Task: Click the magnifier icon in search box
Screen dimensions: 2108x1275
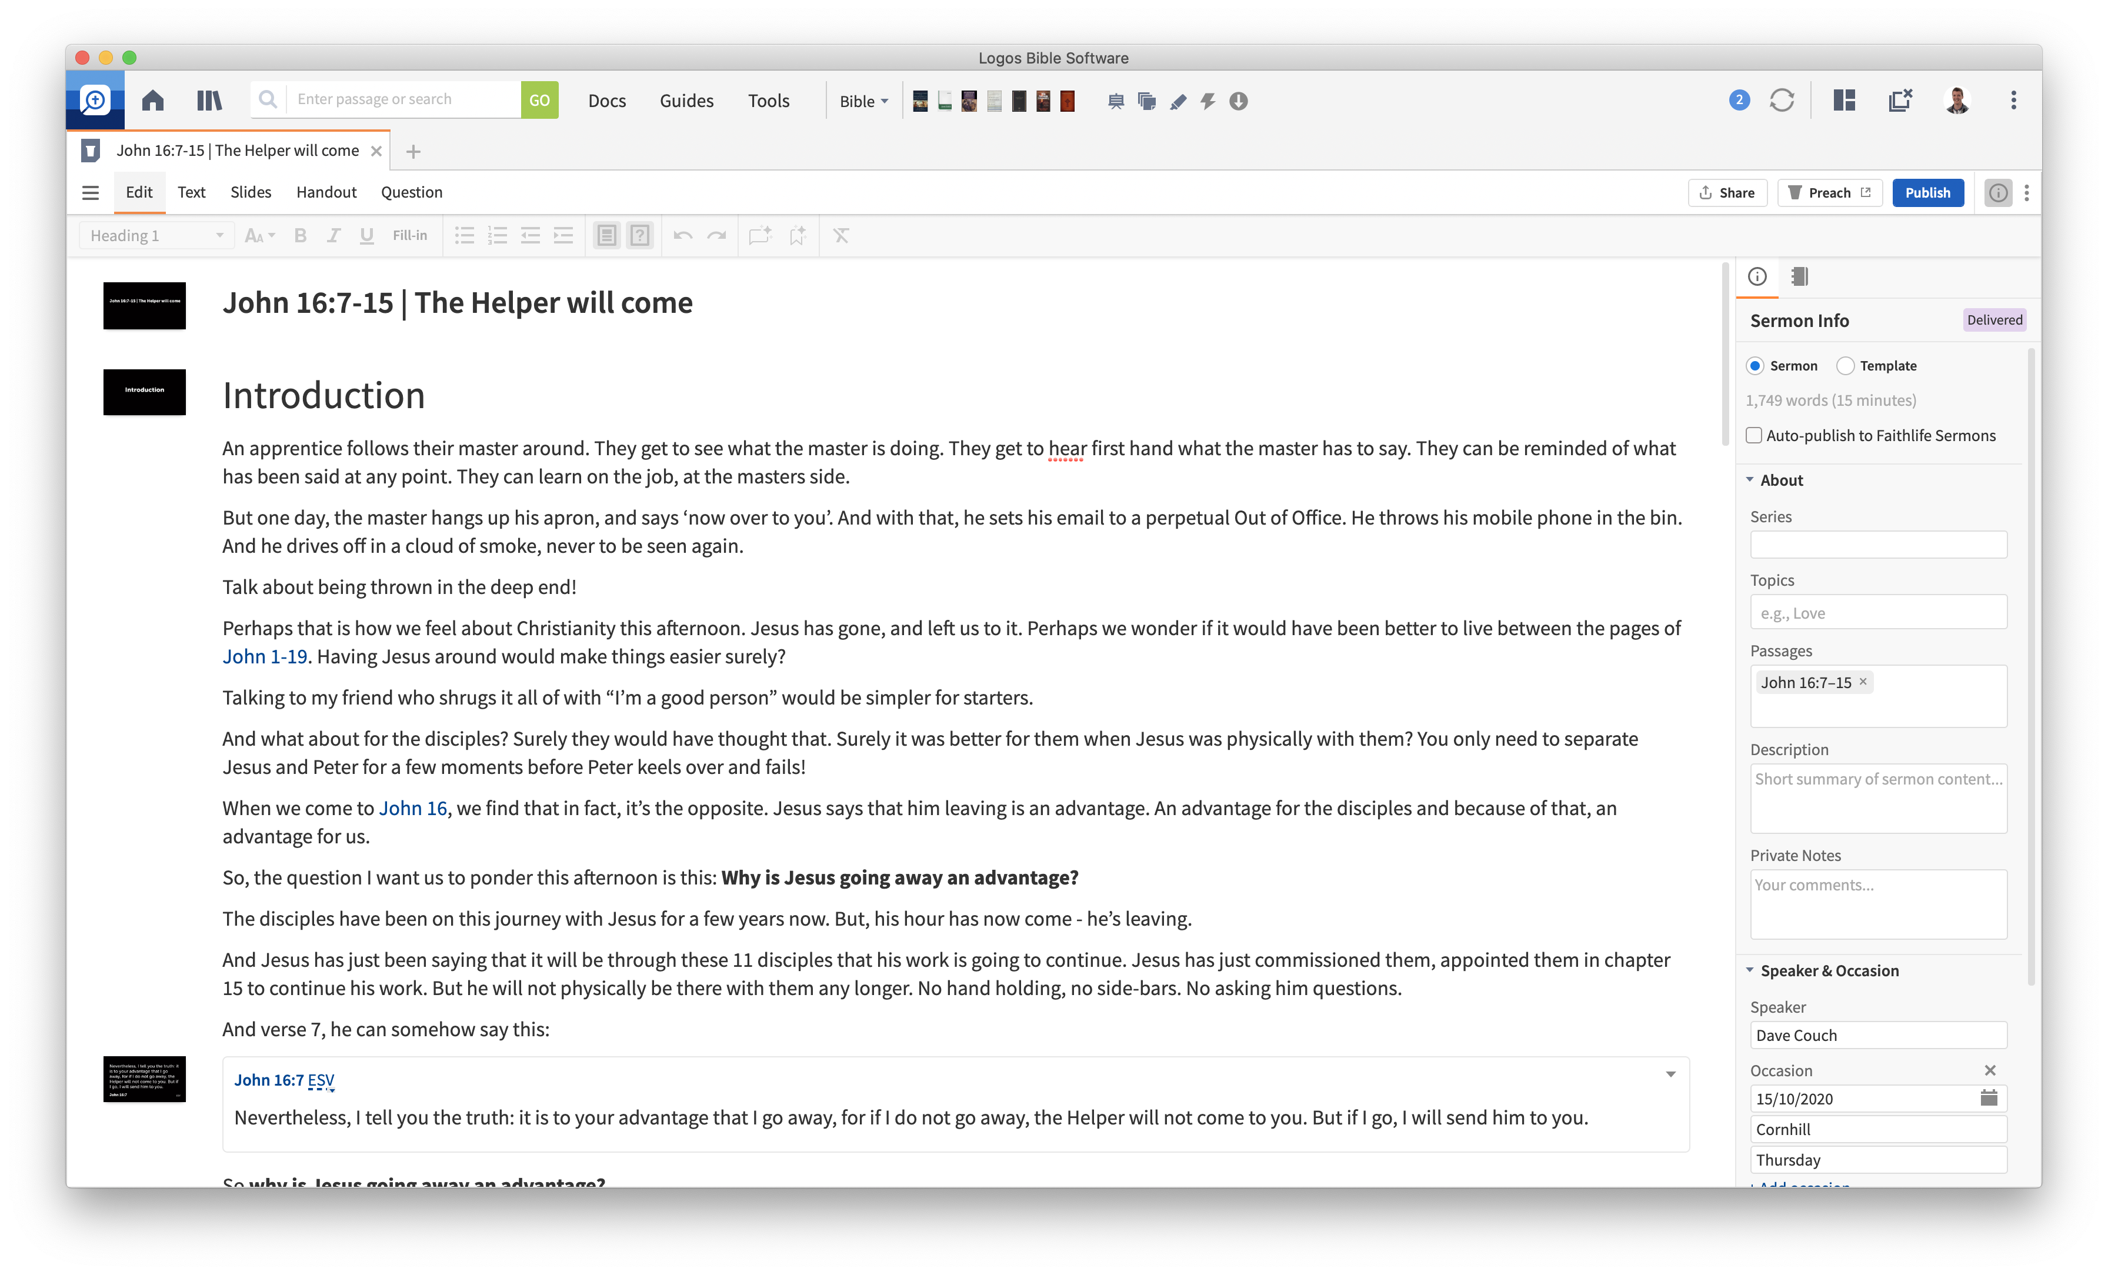Action: pos(268,99)
